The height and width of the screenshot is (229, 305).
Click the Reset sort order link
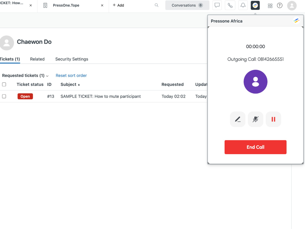click(x=71, y=76)
